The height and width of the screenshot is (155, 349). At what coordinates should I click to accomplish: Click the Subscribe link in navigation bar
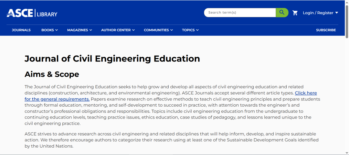[326, 30]
